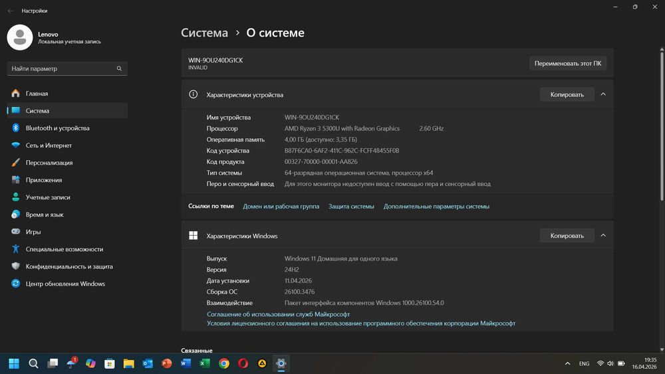The height and width of the screenshot is (374, 665).
Task: Click product code 00327-70000-00001-AA826
Action: [x=321, y=161]
